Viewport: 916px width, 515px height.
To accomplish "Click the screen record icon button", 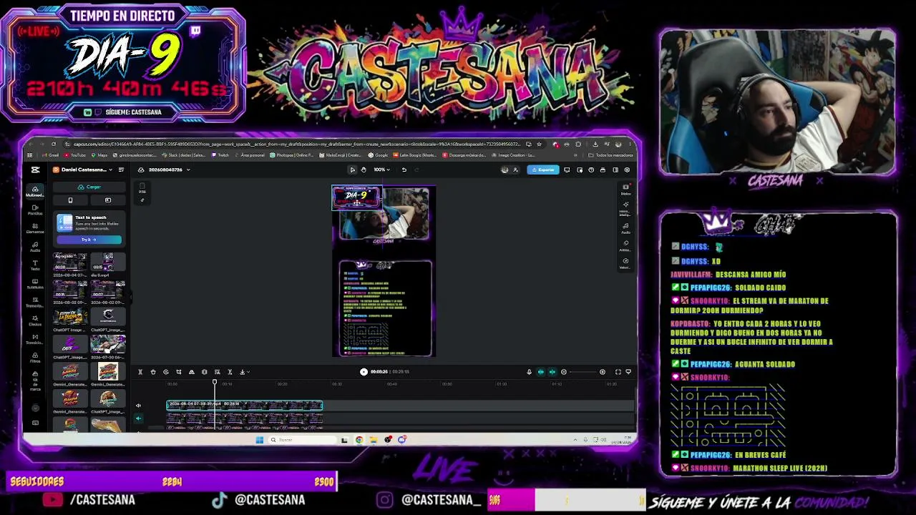I will click(x=107, y=200).
